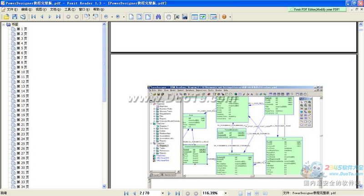The image size is (364, 196).
Task: Open the 文档 menu
Action: click(56, 9)
